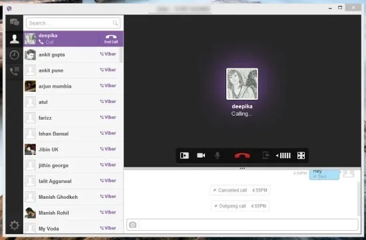
Task: Open settings gear icon
Action: [x=14, y=225]
